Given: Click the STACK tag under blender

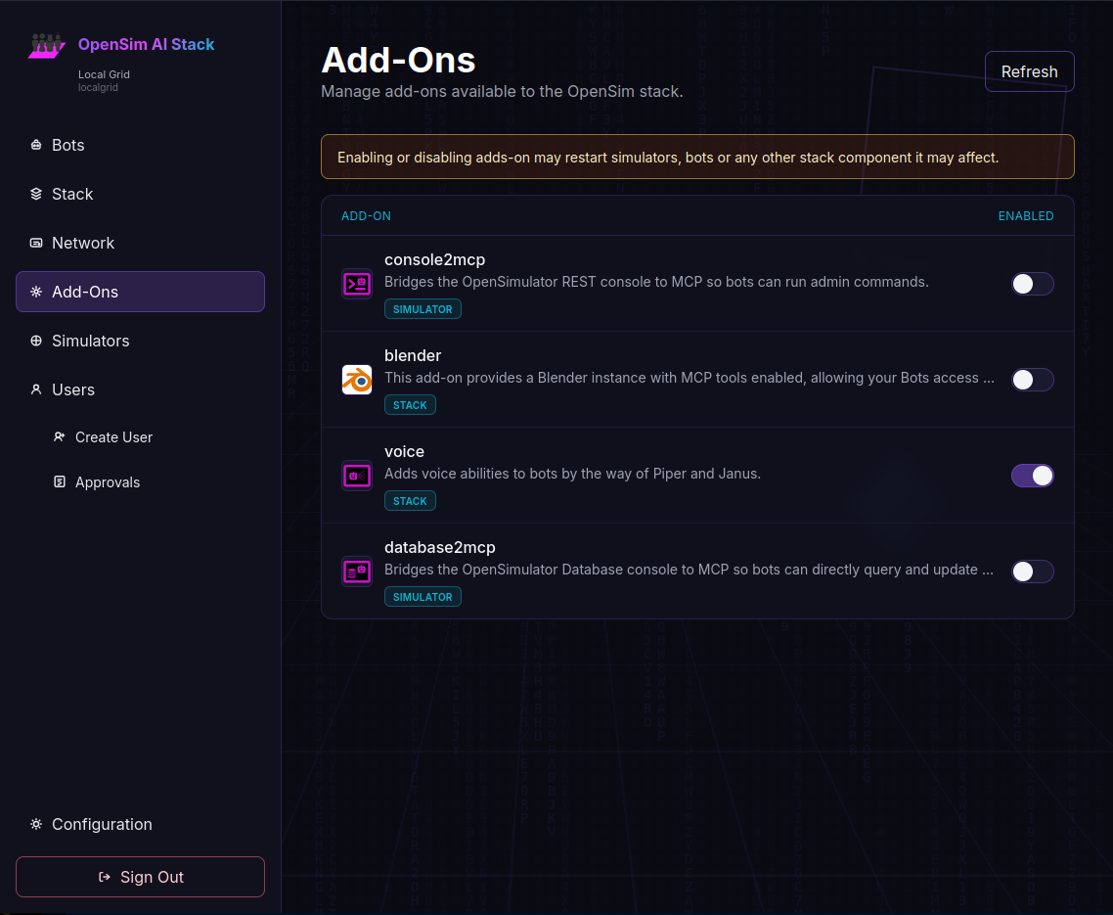Looking at the screenshot, I should [410, 405].
